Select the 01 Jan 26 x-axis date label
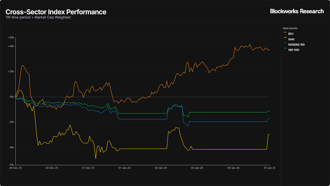The image size is (330, 186). pos(124,168)
